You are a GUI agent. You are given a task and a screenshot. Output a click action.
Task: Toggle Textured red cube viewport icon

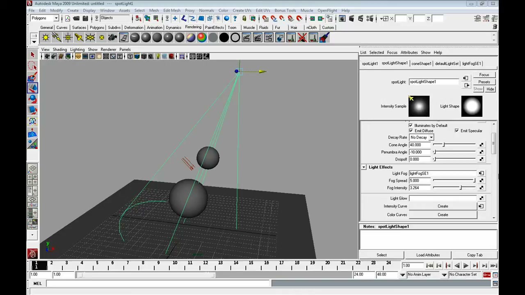click(171, 57)
